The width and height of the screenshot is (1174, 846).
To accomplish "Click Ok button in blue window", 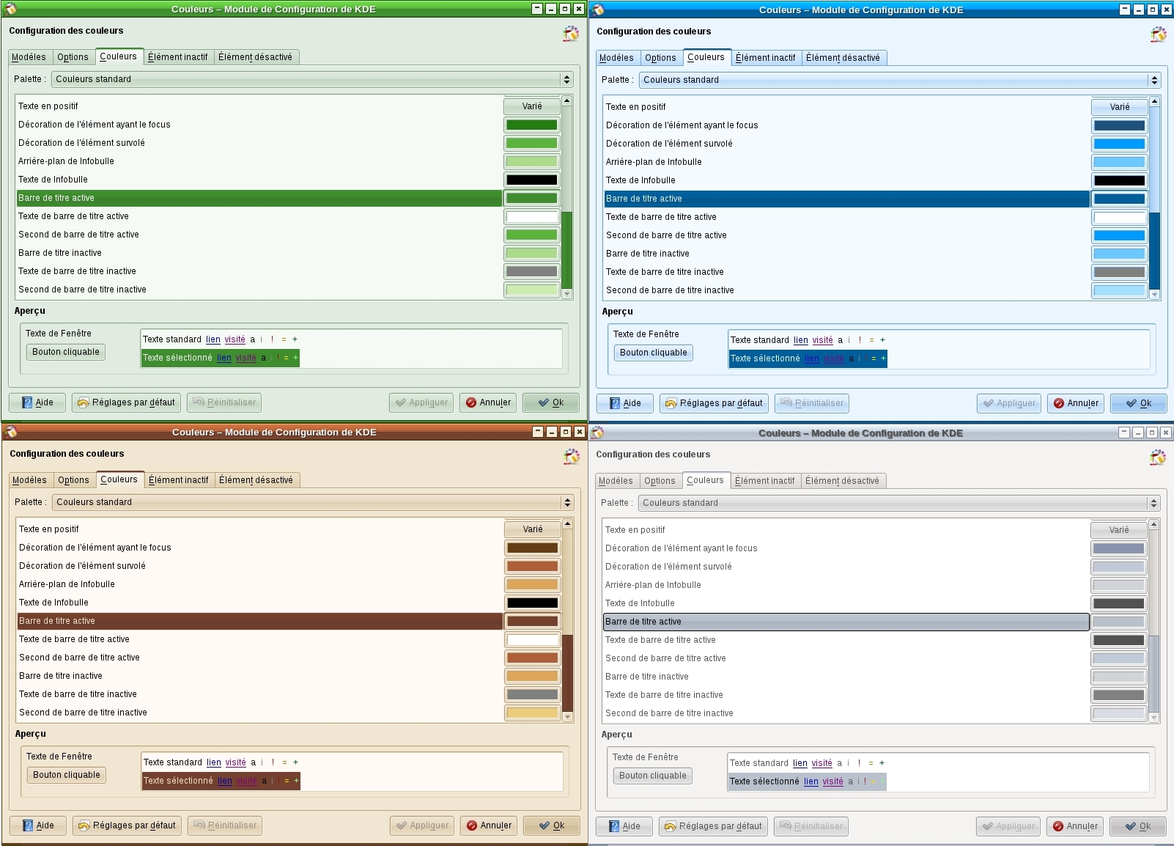I will tap(1139, 403).
